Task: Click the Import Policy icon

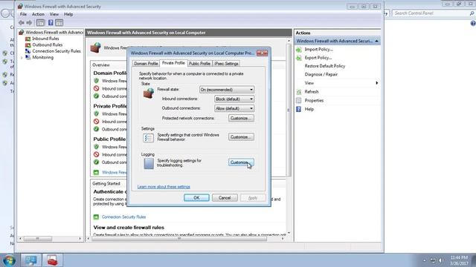Action: (x=299, y=50)
